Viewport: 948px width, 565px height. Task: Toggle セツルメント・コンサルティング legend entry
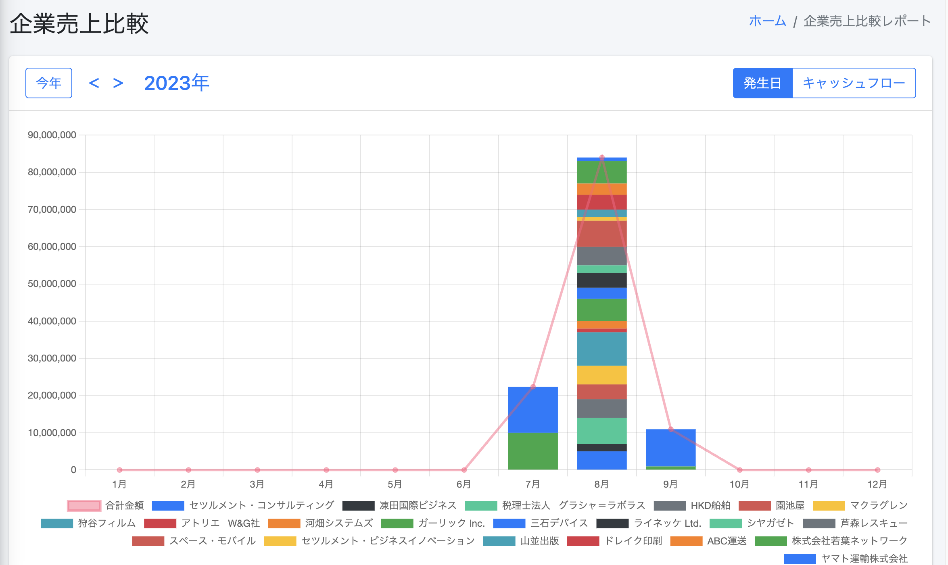point(243,505)
